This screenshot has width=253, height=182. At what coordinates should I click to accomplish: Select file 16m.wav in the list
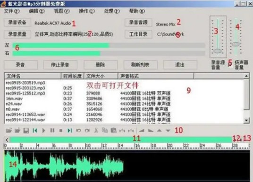14,99
